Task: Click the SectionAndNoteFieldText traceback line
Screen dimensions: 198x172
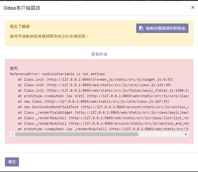Action: [x=103, y=107]
